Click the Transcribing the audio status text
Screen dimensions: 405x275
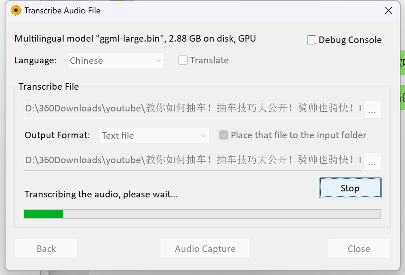point(101,194)
